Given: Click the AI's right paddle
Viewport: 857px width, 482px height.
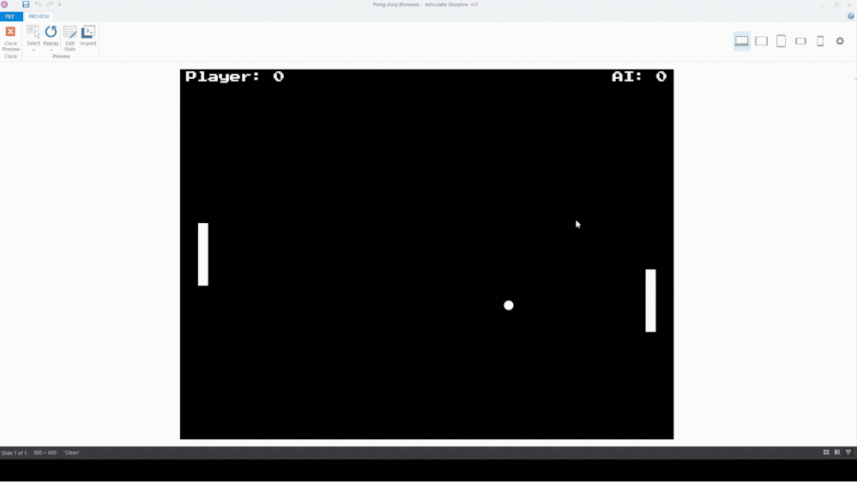Looking at the screenshot, I should [x=650, y=300].
